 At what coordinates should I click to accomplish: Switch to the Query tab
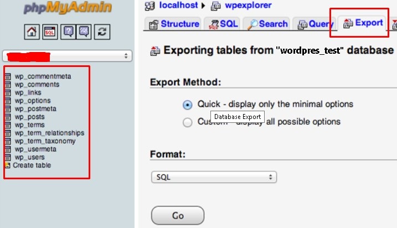coord(314,24)
